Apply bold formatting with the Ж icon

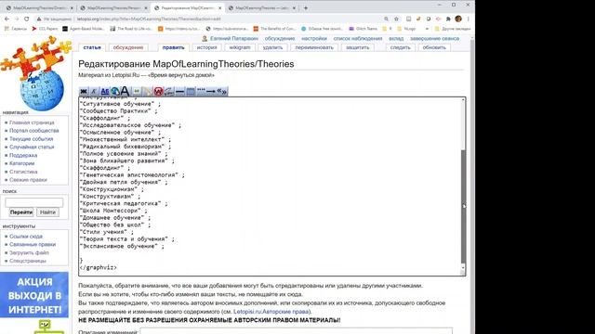tap(84, 91)
